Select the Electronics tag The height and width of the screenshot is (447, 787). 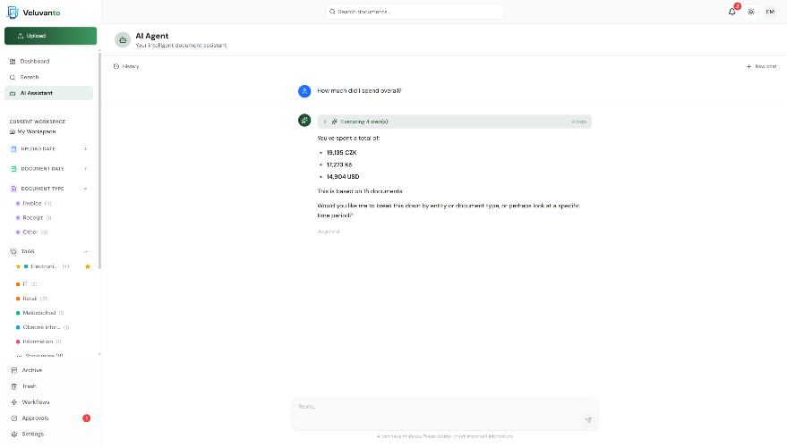pyautogui.click(x=44, y=266)
